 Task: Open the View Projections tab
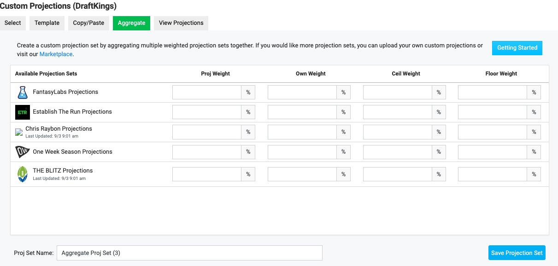tap(181, 23)
